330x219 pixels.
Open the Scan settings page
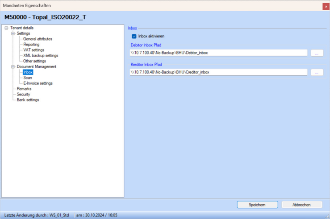tap(28, 78)
